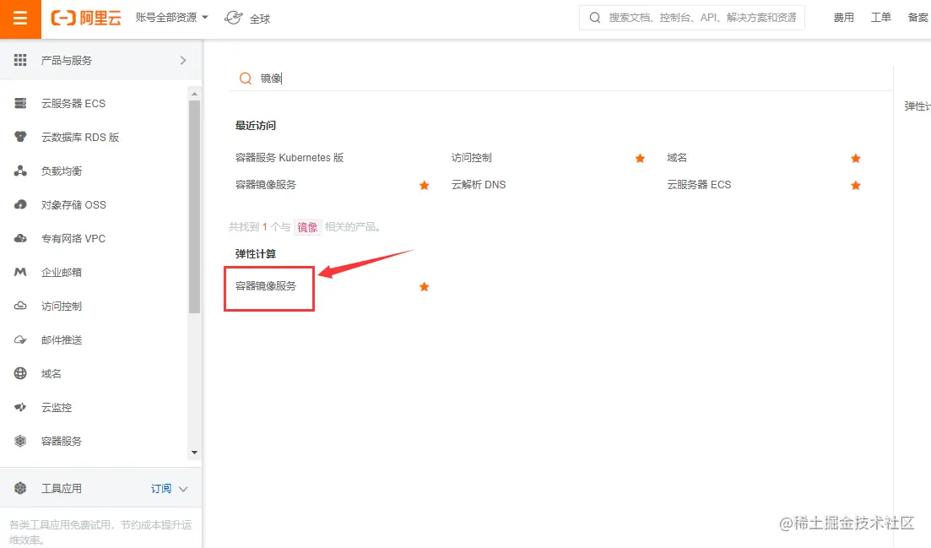Screen dimensions: 931x548
Task: Toggle favorite star for recent 域名
Action: point(856,159)
